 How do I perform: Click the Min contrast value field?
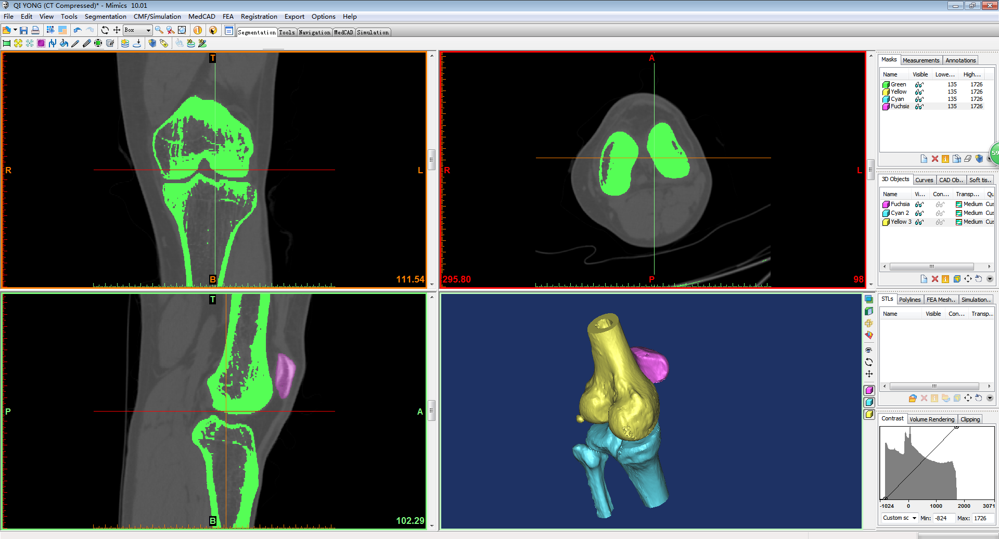tap(943, 518)
